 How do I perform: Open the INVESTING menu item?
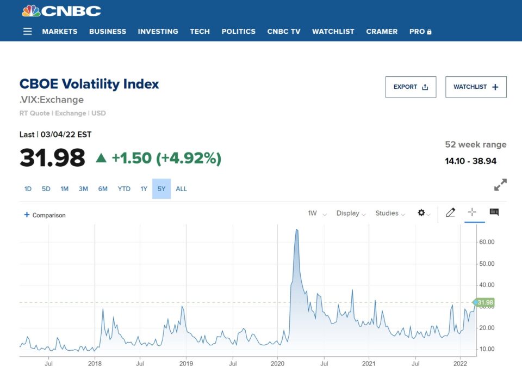pos(158,32)
